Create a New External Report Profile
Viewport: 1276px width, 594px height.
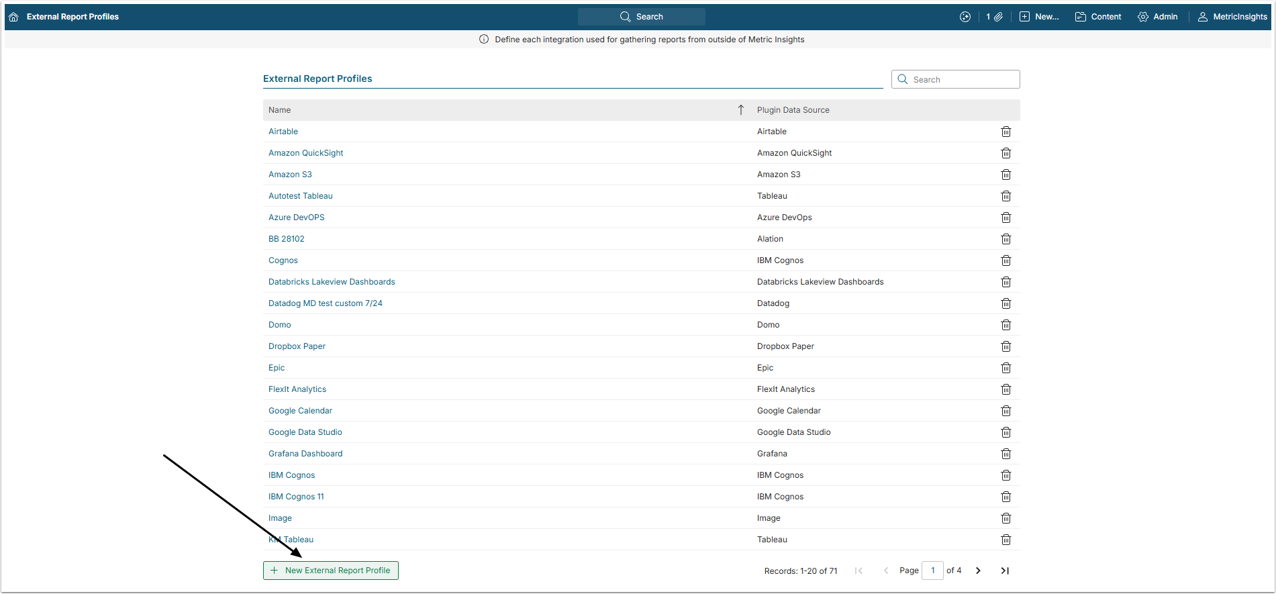331,571
